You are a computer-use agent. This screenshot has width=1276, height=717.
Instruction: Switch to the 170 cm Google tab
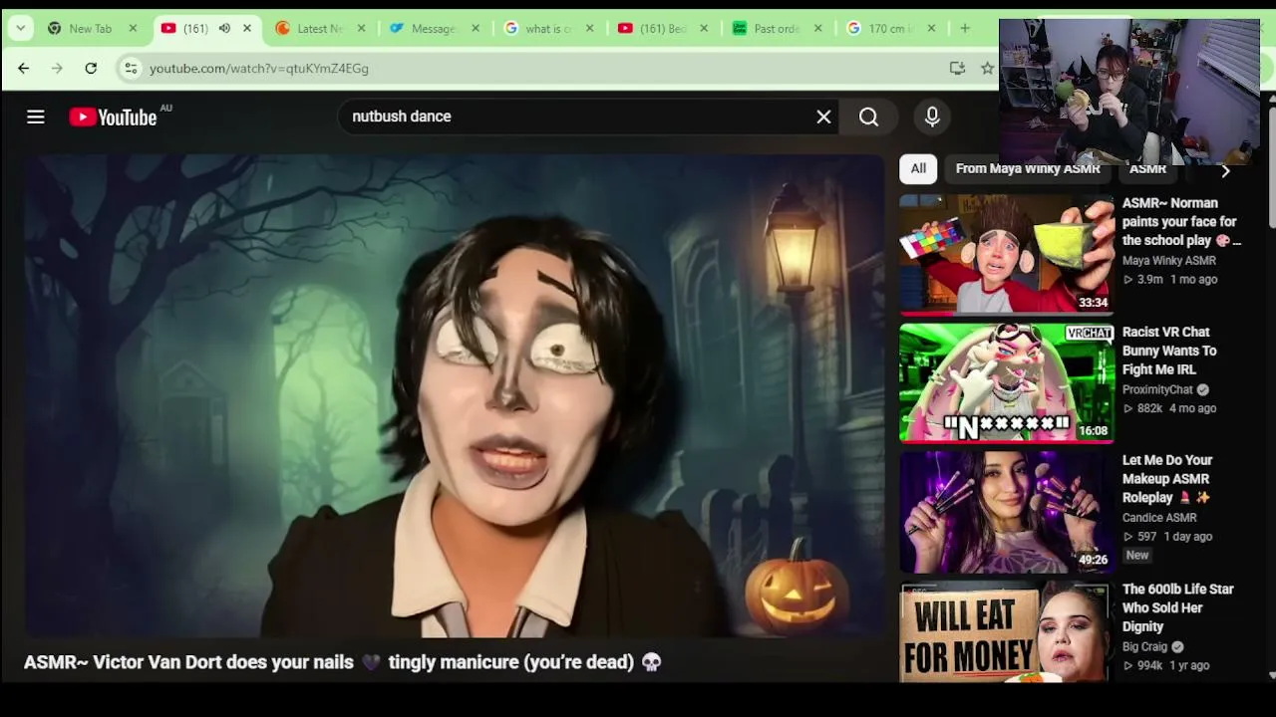(x=890, y=28)
